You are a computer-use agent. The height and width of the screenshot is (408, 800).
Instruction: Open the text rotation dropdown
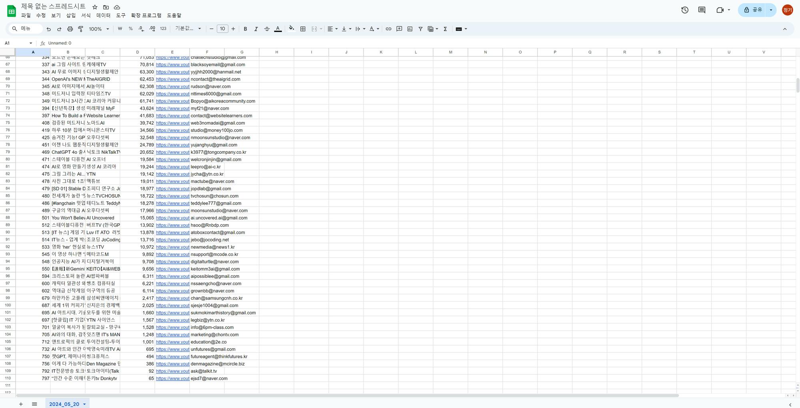(374, 29)
